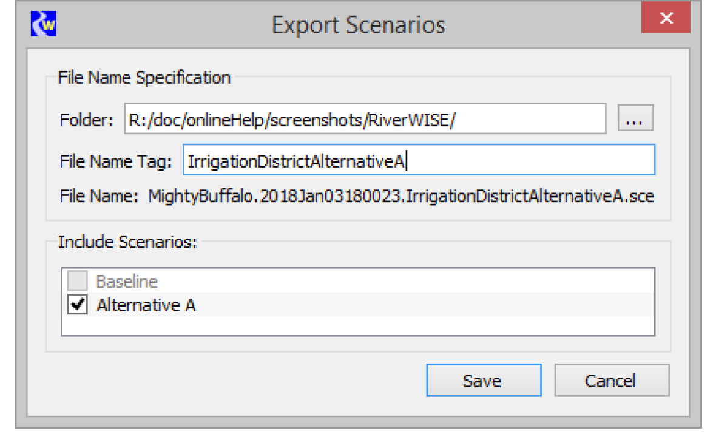Viewport: 716px width, 434px height.
Task: Select the Baseline row label
Action: point(127,282)
